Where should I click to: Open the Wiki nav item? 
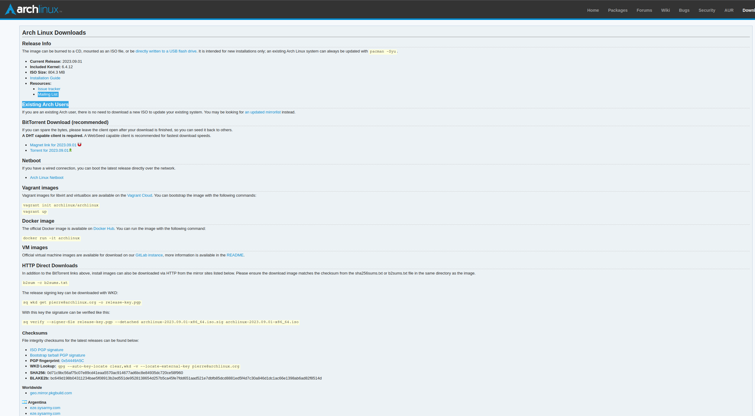(x=665, y=10)
